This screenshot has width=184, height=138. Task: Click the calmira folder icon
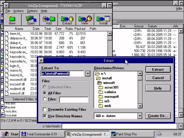[101, 92]
